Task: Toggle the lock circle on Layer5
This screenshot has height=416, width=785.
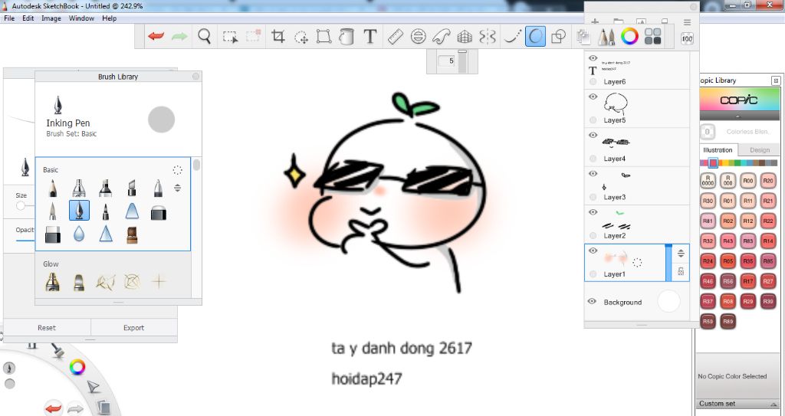Action: pos(593,120)
